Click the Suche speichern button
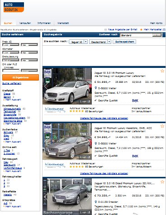Image resolution: width=166 pixels, height=215 pixels. click(124, 42)
